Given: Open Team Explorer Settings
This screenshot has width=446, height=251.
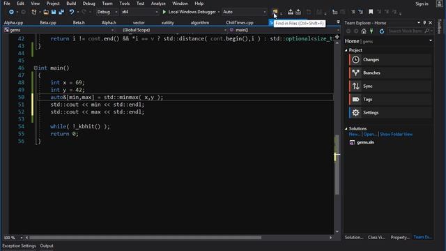Looking at the screenshot, I should point(391,113).
